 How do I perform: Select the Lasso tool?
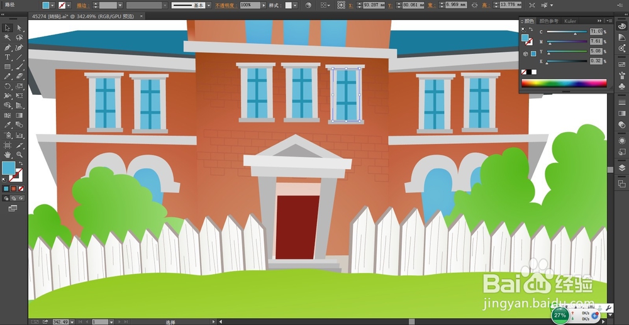[19, 37]
